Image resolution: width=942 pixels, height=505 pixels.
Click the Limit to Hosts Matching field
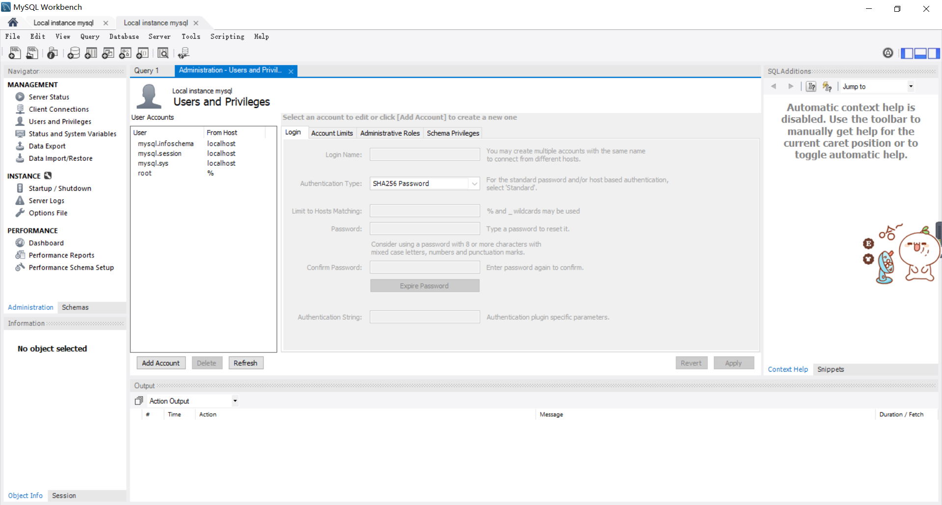coord(425,211)
